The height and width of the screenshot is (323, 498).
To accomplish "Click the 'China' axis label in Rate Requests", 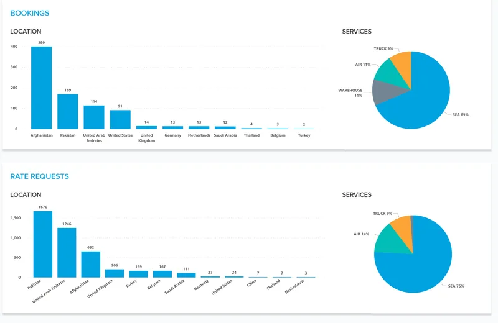I will pos(251,283).
